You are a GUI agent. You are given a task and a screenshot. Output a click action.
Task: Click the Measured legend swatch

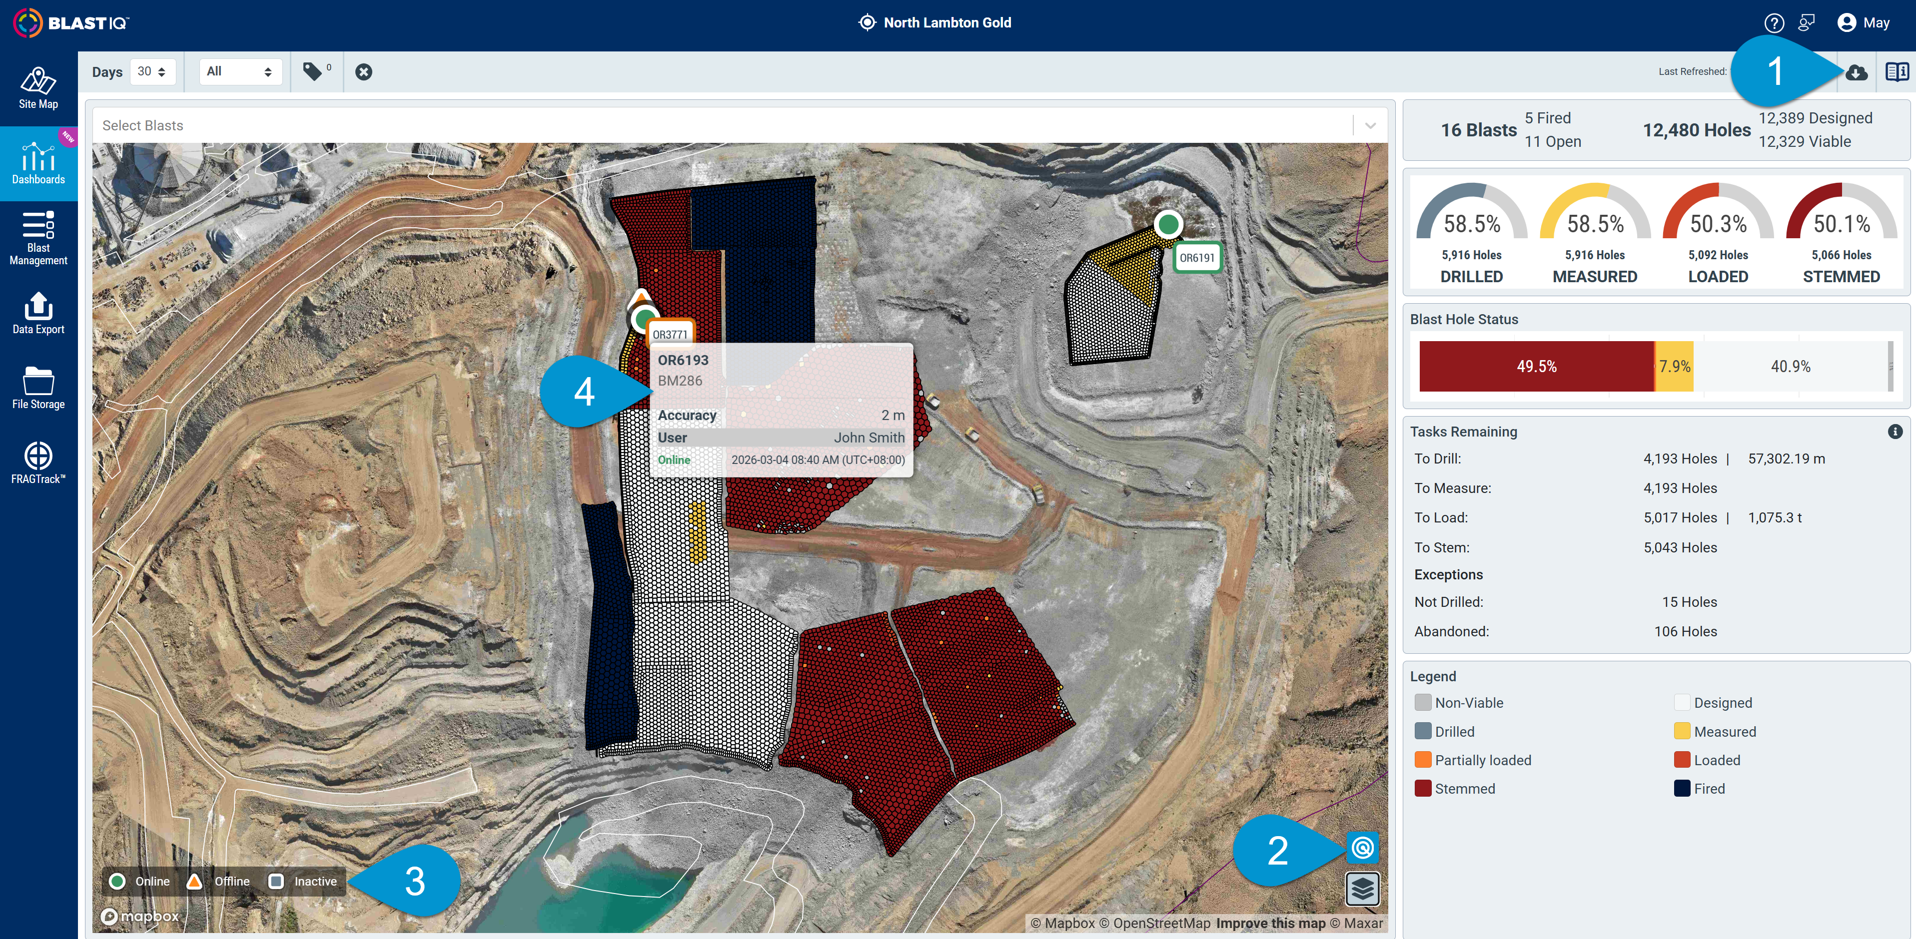(x=1682, y=732)
